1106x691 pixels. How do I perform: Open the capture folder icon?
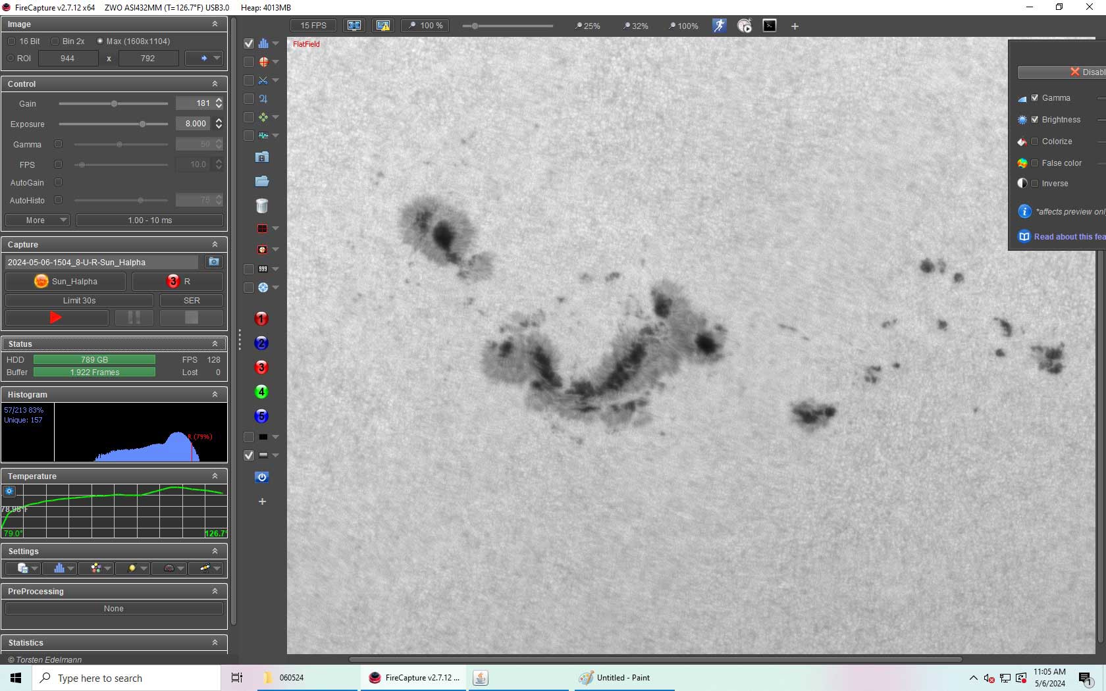[262, 181]
